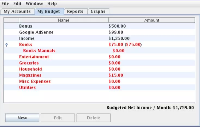The width and height of the screenshot is (200, 127).
Task: Select the Books category row
Action: (100, 44)
